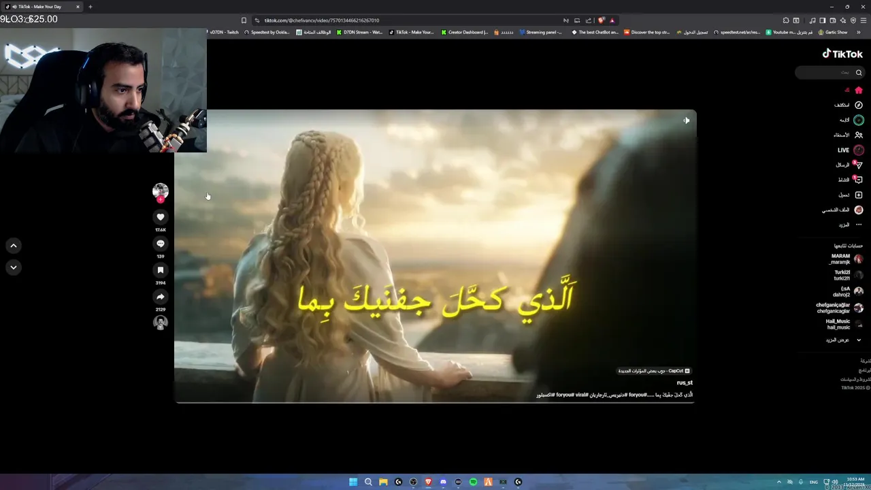The width and height of the screenshot is (871, 490).
Task: Click the search magnifier icon in TikTok
Action: (x=859, y=72)
